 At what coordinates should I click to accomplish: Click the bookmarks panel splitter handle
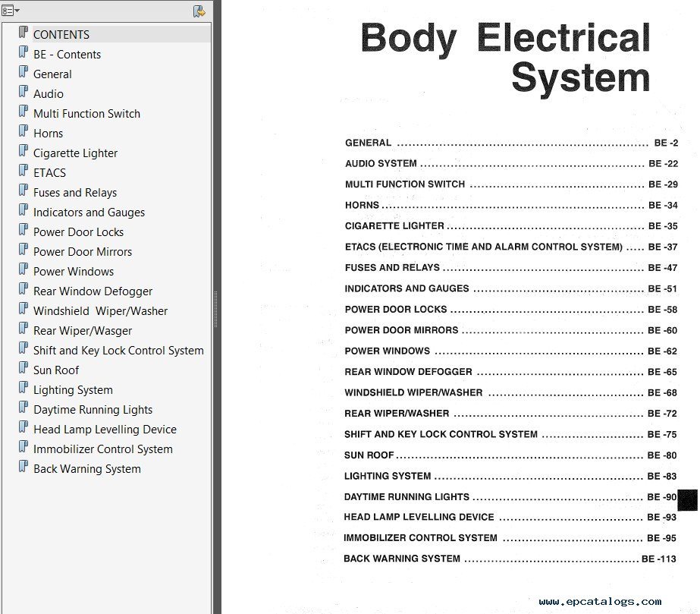coord(216,309)
